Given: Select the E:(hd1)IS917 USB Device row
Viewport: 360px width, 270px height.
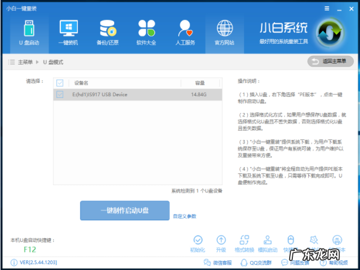Looking at the screenshot, I should [x=137, y=95].
